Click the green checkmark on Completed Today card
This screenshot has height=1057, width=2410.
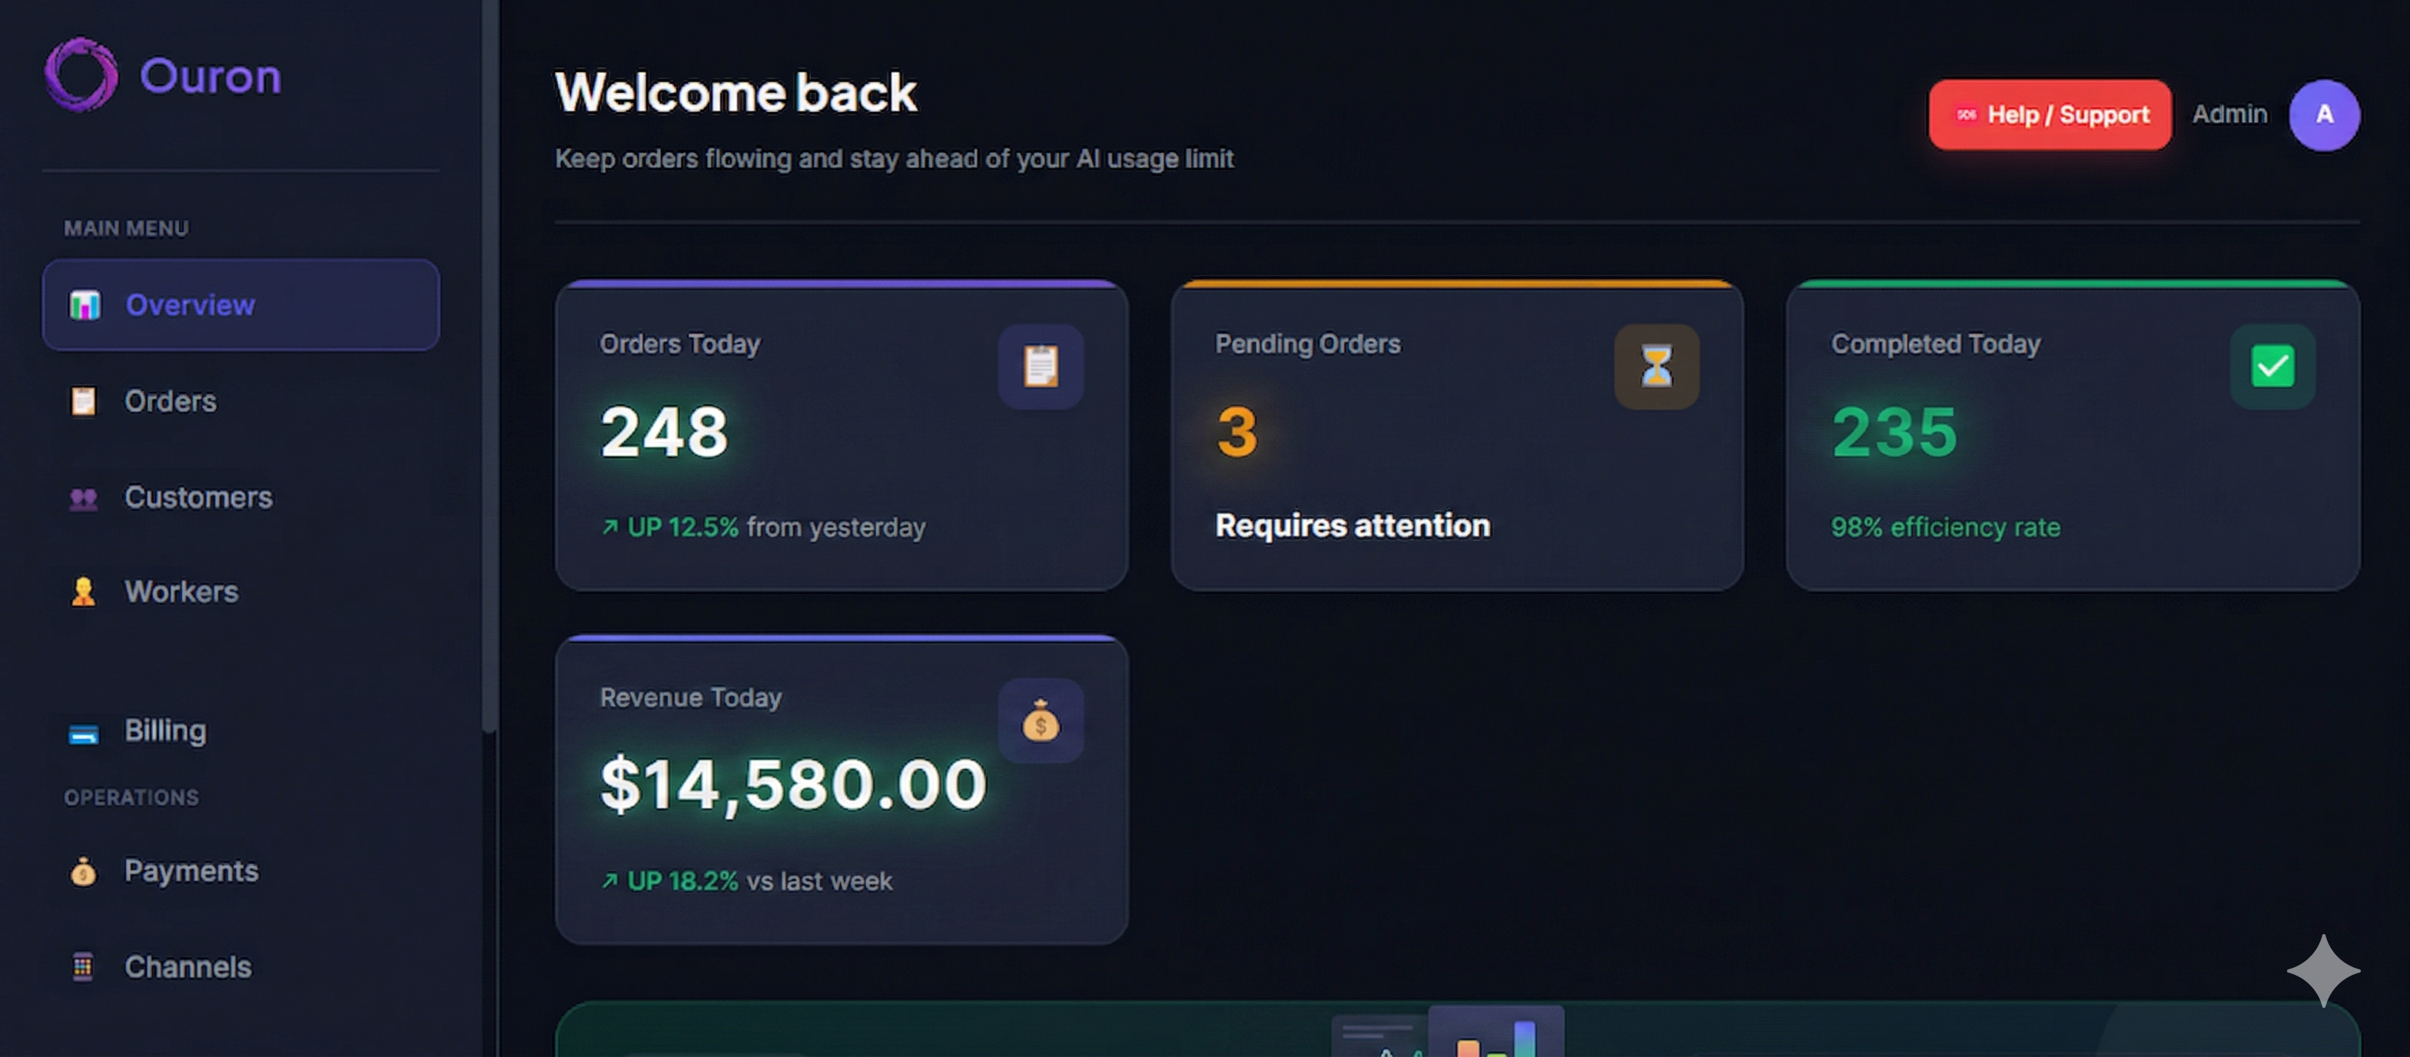tap(2272, 366)
